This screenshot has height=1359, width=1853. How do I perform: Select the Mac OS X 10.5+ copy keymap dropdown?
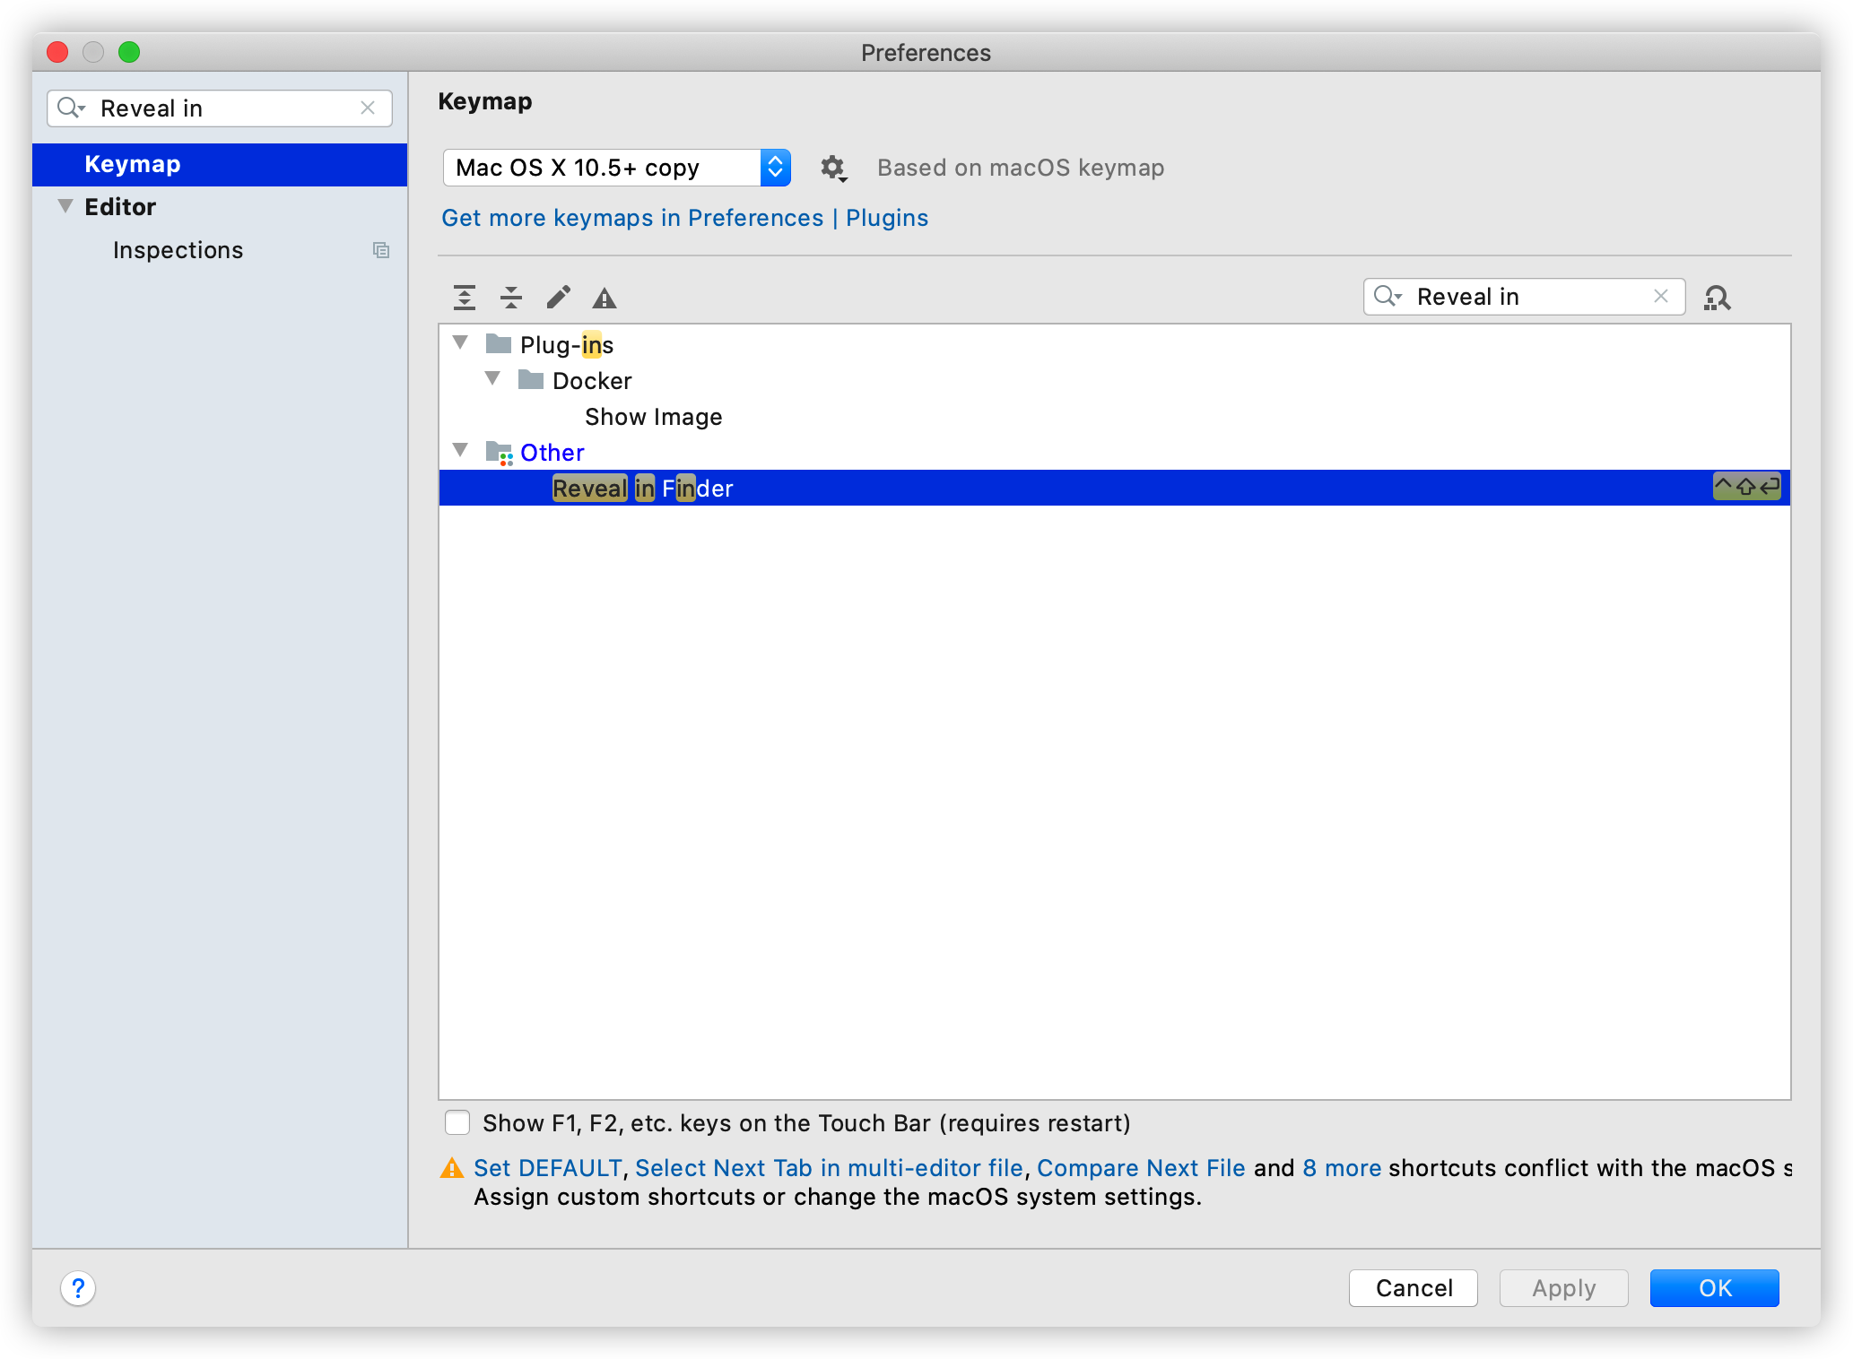click(x=616, y=167)
